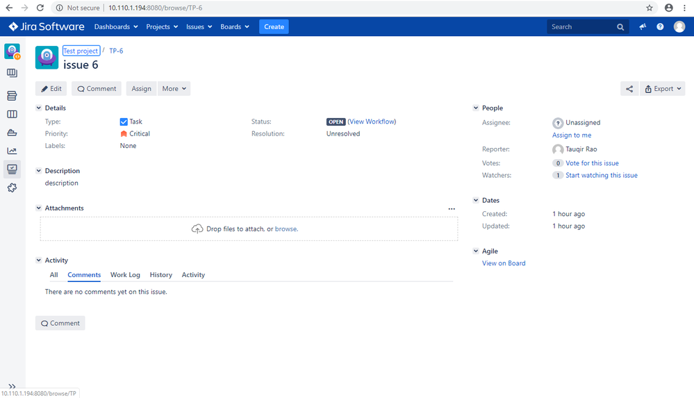Switch to the Work Log tab
694x398 pixels.
(125, 274)
